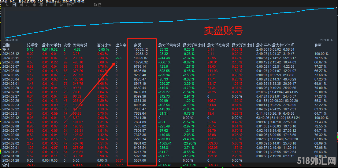Image resolution: width=338 pixels, height=168 pixels.
Task: Click the -500 withdrawal value
Action: [119, 58]
